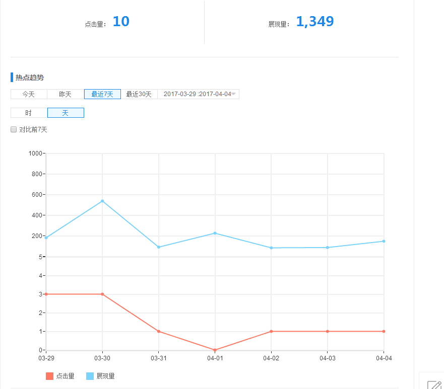
Task: Switch to the 昨天 time range
Action: (66, 94)
